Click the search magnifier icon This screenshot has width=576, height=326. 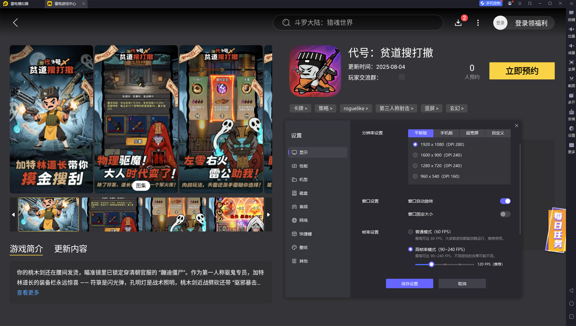pyautogui.click(x=286, y=23)
